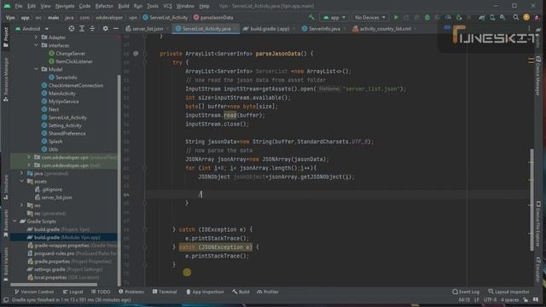Click the Project panel horizontal scrollbar

(x=54, y=284)
